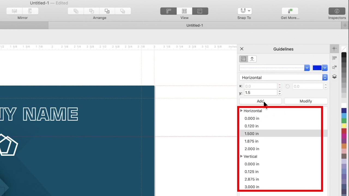Open Guidelines inspector tab icon
This screenshot has height=196, width=349.
334,49
